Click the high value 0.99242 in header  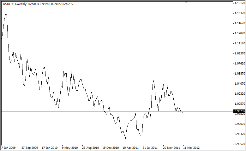45,4
